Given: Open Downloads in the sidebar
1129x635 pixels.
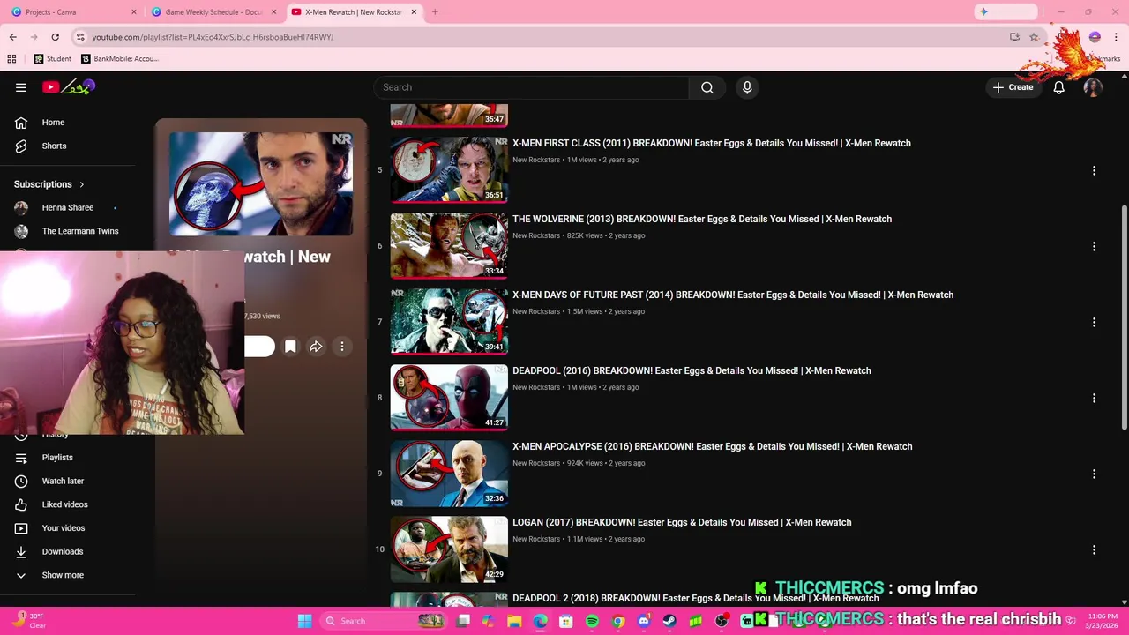Looking at the screenshot, I should [x=63, y=551].
